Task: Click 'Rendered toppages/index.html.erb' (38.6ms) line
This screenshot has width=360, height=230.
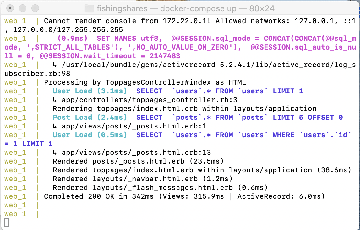Action: (202, 170)
